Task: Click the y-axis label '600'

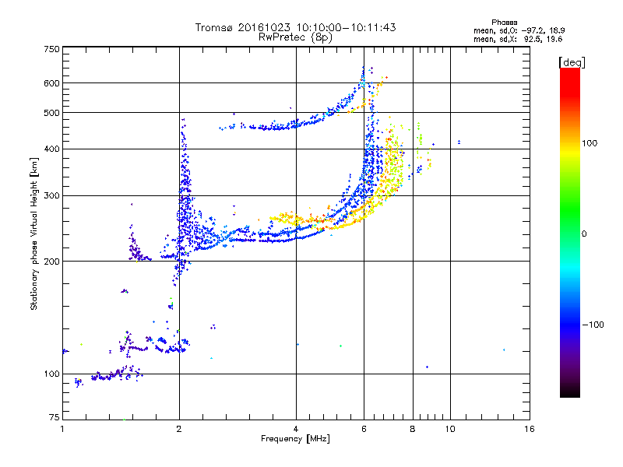Action: tap(52, 83)
